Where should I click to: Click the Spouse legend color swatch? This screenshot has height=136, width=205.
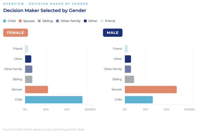coord(20,21)
